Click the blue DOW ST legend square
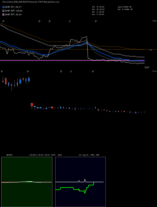157x207 pixels. [x=3, y=7]
